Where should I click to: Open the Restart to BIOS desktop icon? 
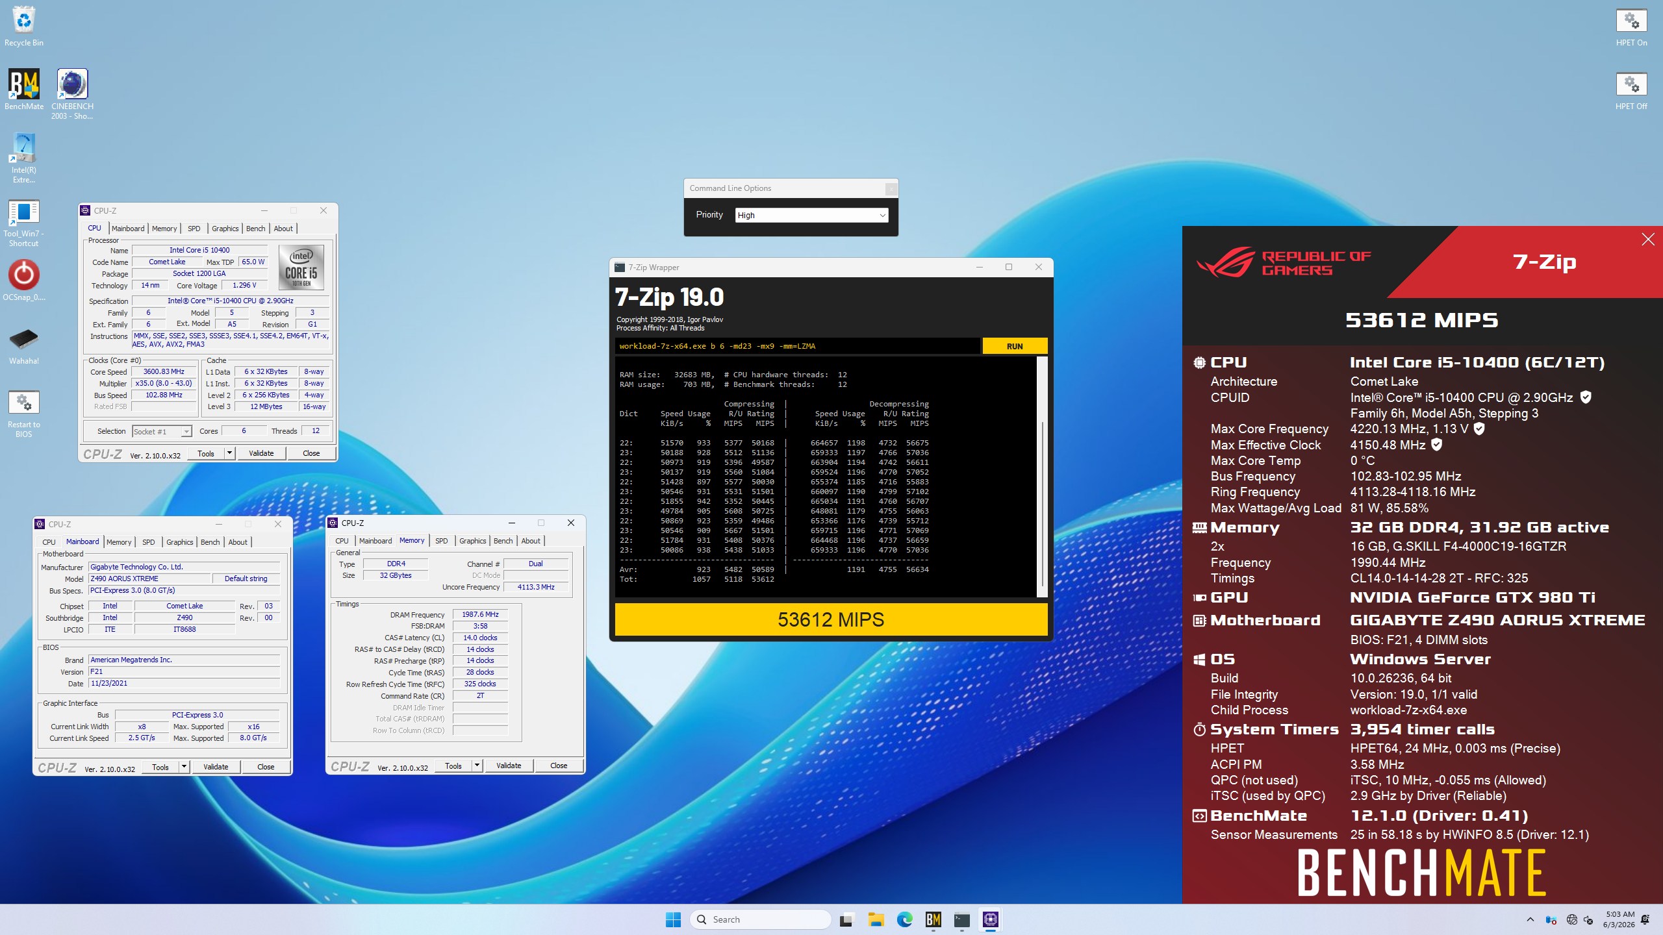[x=23, y=413]
